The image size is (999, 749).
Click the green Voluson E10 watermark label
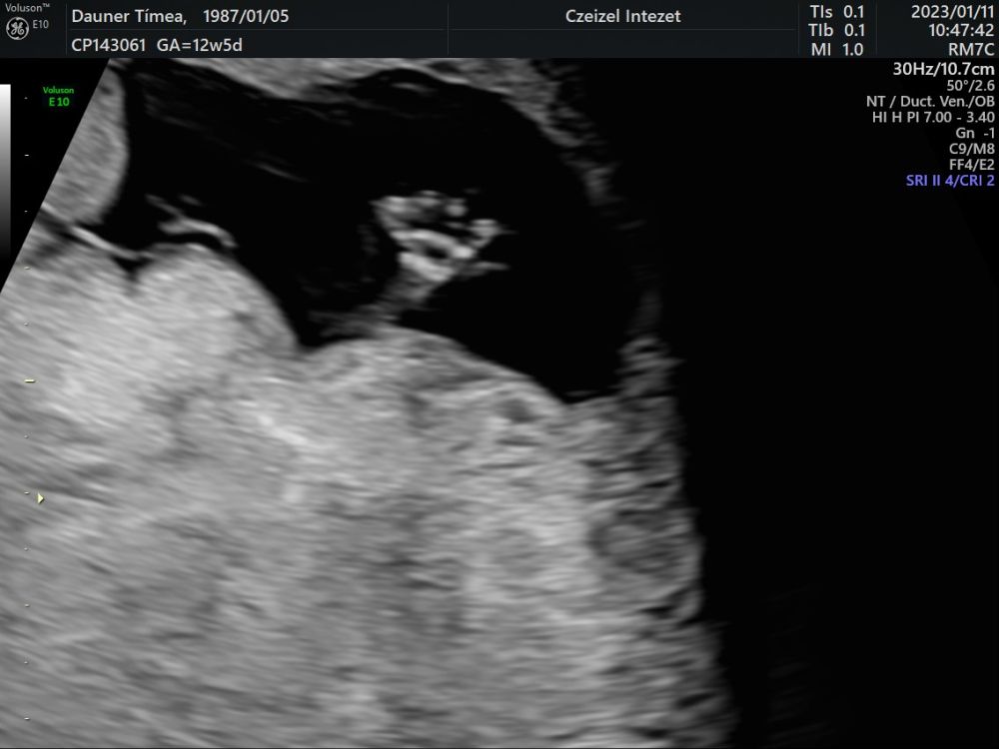59,96
